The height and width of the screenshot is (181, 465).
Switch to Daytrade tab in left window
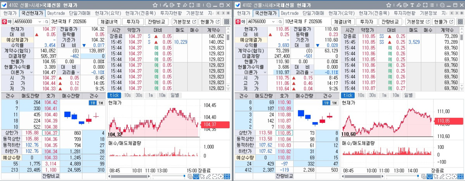tap(56, 13)
